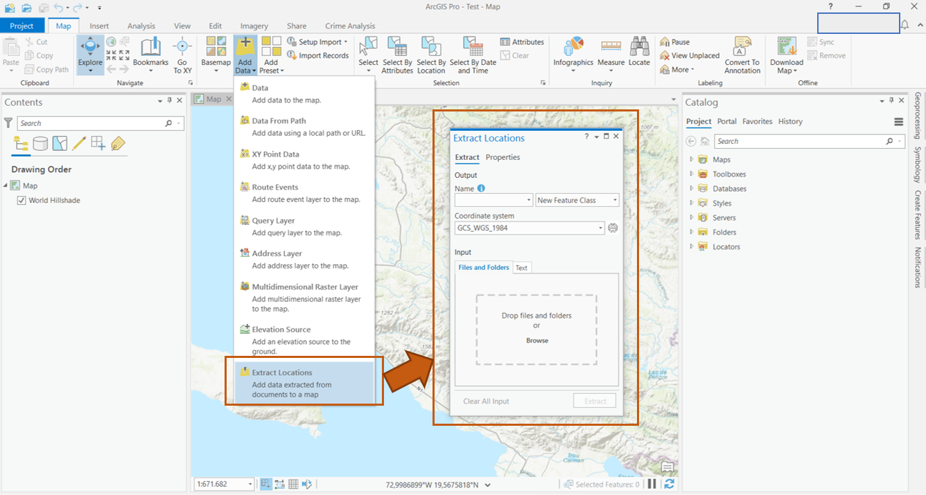Open Select By Attributes

[x=397, y=54]
